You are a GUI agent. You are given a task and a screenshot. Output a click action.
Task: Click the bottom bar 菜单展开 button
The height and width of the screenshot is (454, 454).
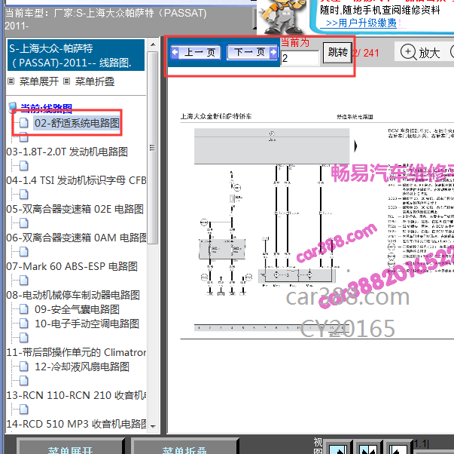point(70,448)
